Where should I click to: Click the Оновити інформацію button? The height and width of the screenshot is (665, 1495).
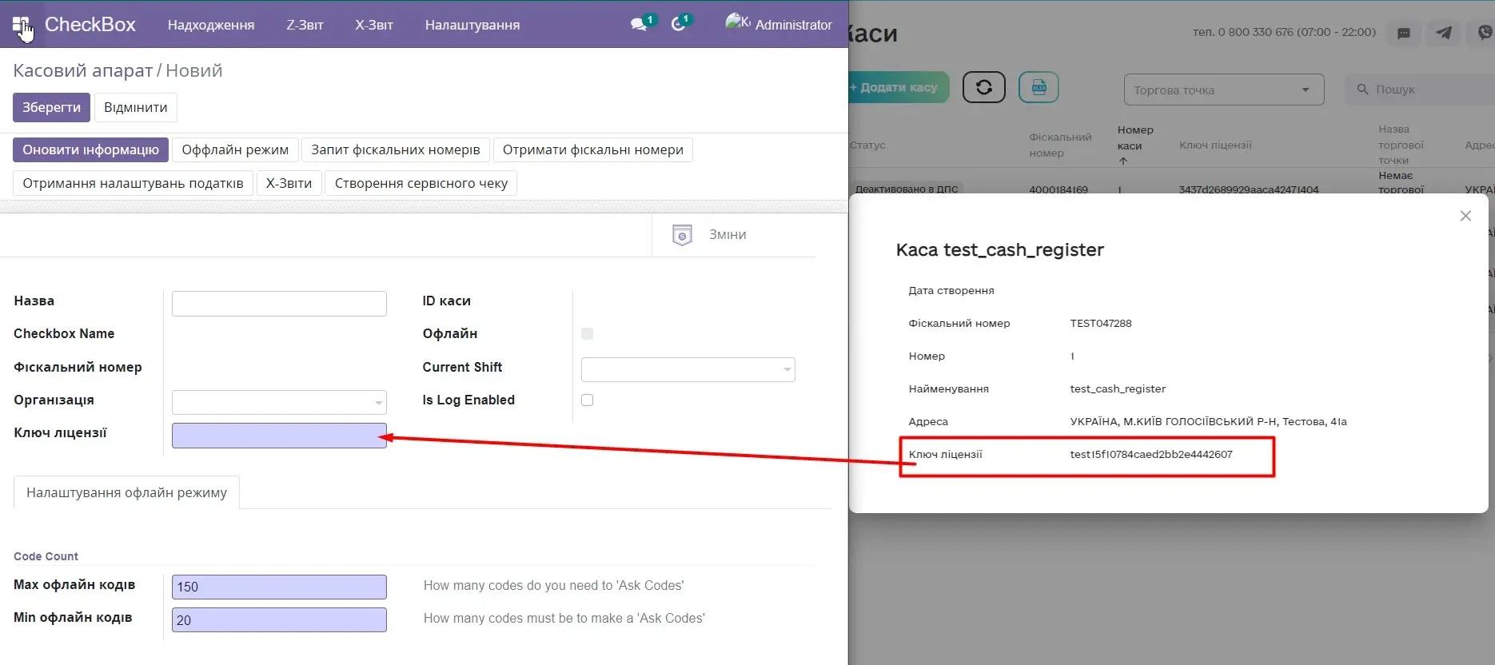pyautogui.click(x=90, y=149)
